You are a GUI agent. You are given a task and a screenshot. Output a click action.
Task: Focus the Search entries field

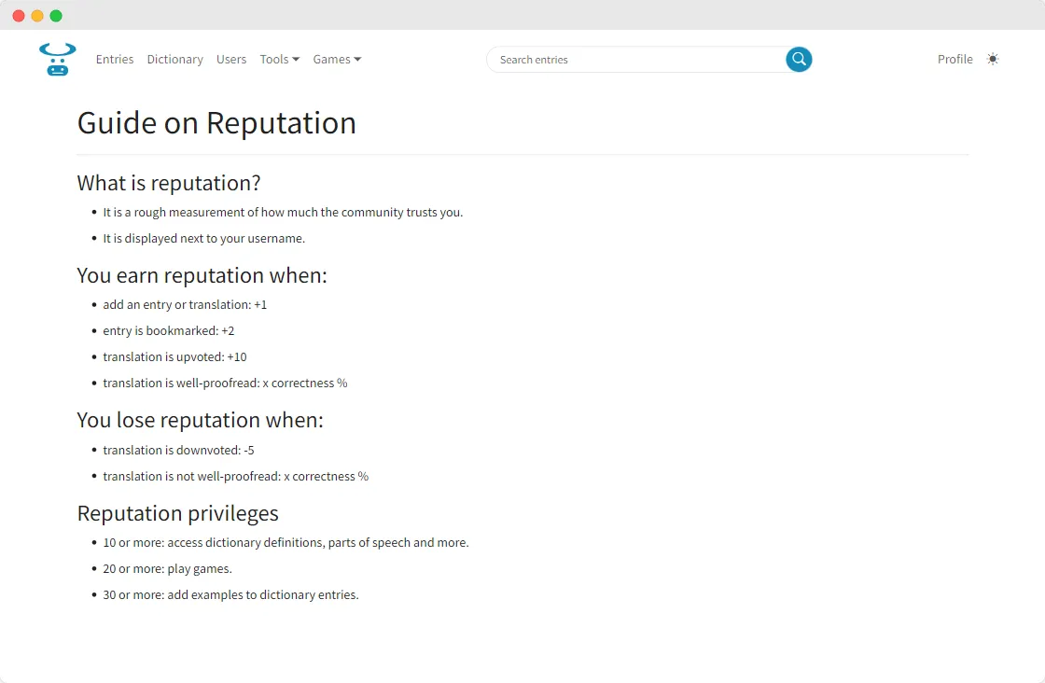click(x=636, y=60)
